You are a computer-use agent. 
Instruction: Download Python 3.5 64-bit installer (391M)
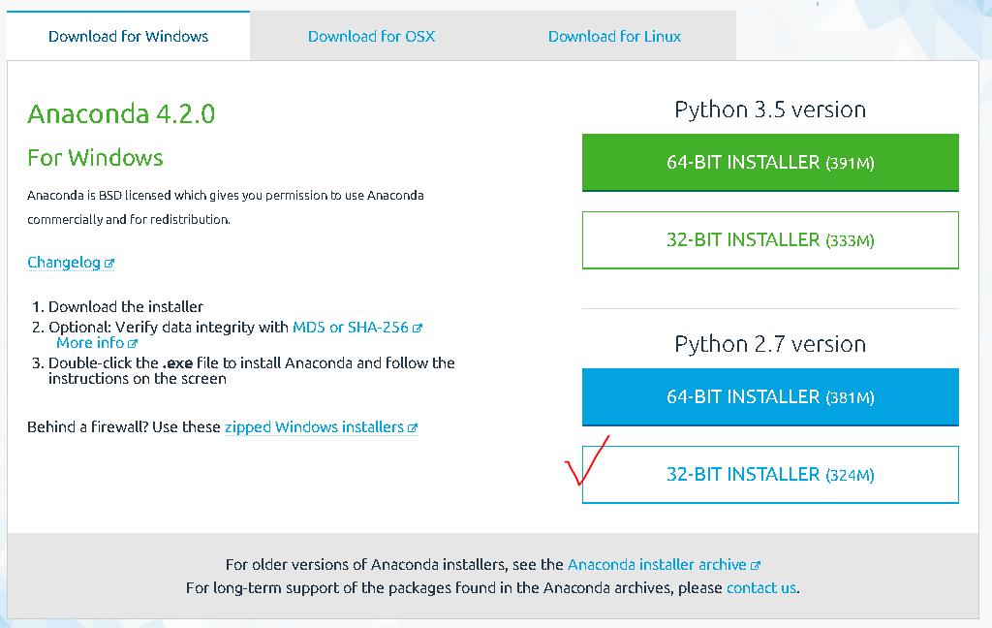[770, 162]
